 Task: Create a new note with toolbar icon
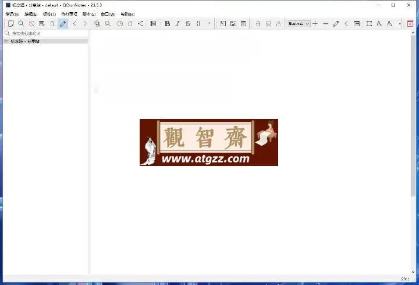point(10,24)
